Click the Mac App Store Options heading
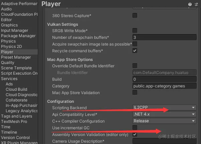 70,60
